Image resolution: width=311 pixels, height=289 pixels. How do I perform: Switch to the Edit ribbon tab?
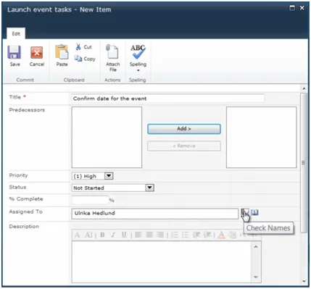16,33
